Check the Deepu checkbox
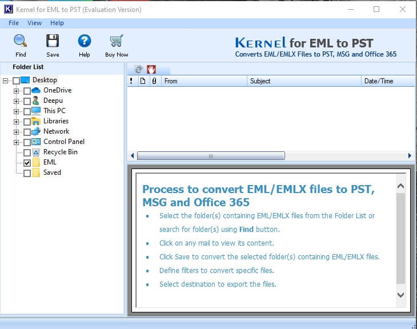Screen dimensions: 417x329 click(x=27, y=101)
